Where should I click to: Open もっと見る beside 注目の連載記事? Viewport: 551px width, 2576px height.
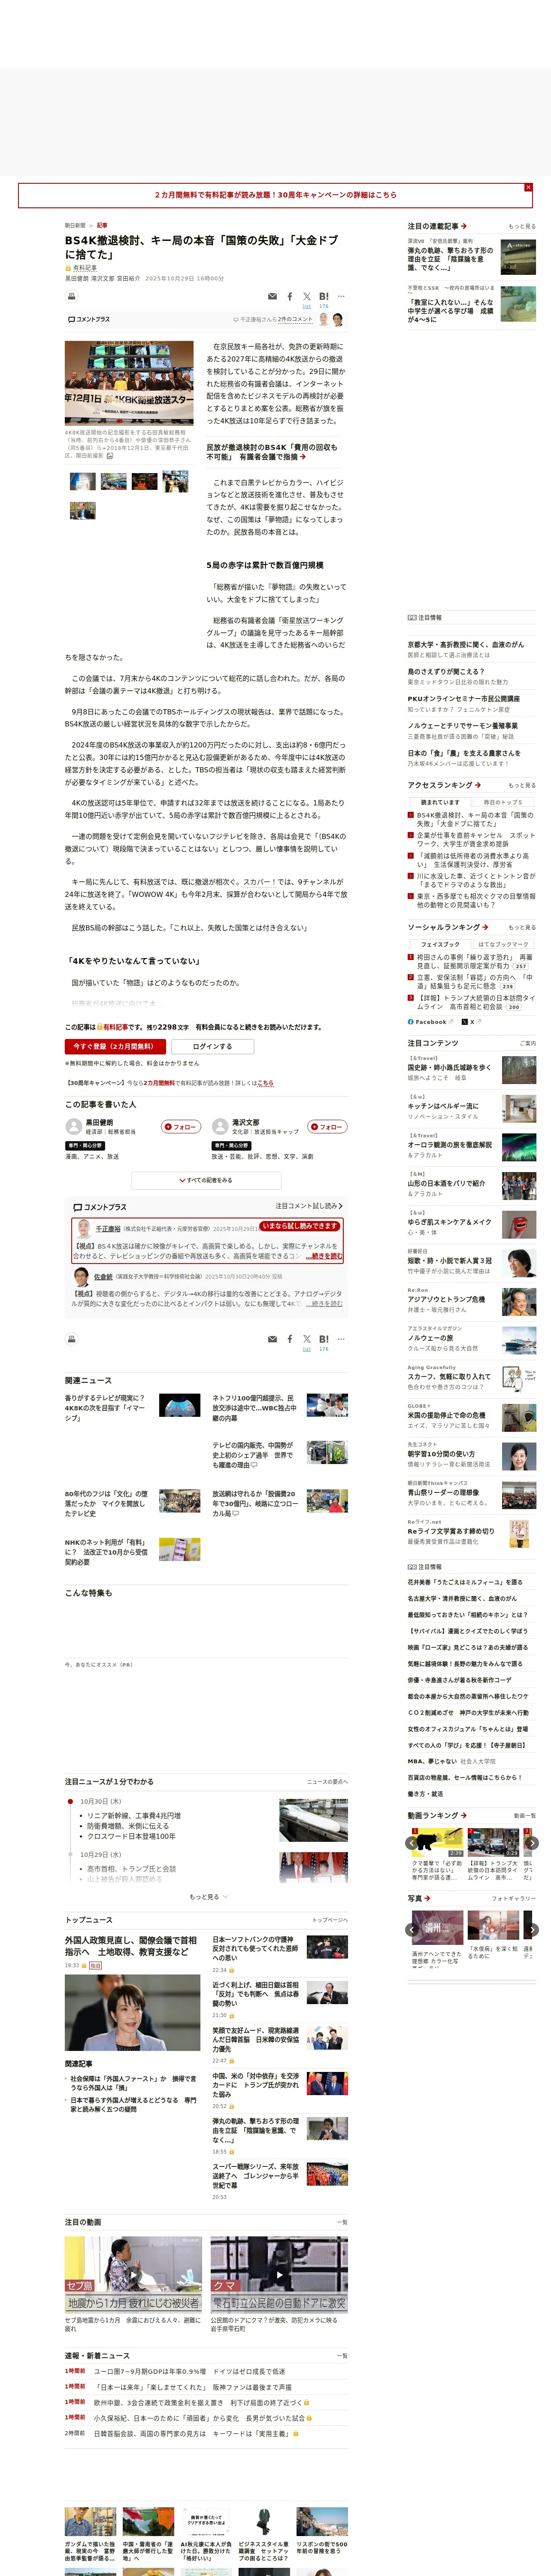pyautogui.click(x=522, y=227)
